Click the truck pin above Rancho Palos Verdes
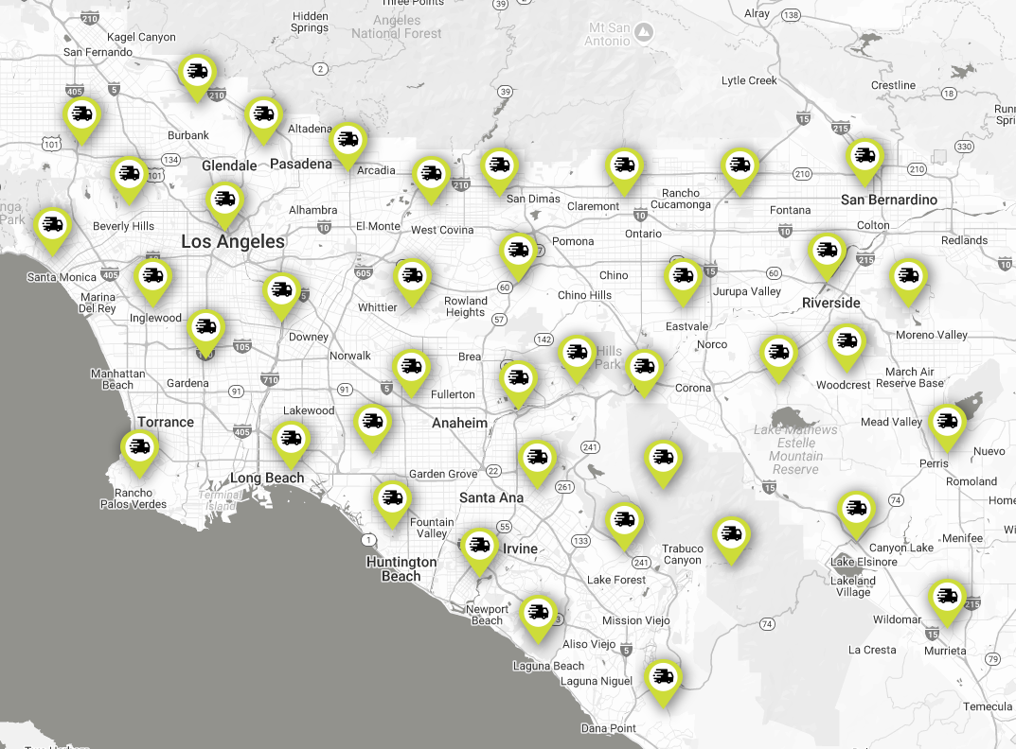 tap(139, 446)
